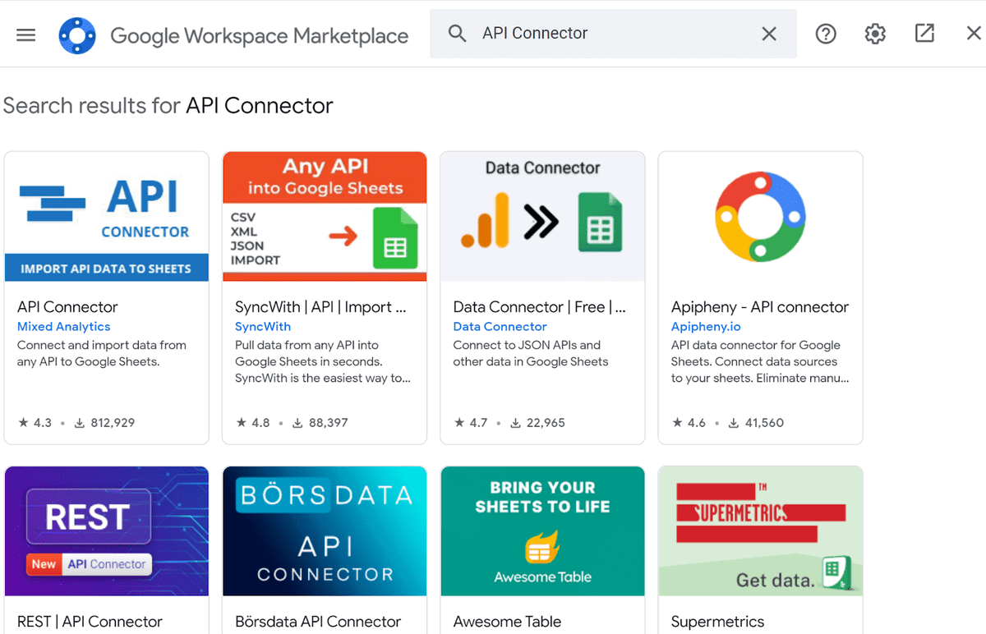Visit the Mixed Analytics developer link
Image resolution: width=986 pixels, height=634 pixels.
(x=63, y=327)
